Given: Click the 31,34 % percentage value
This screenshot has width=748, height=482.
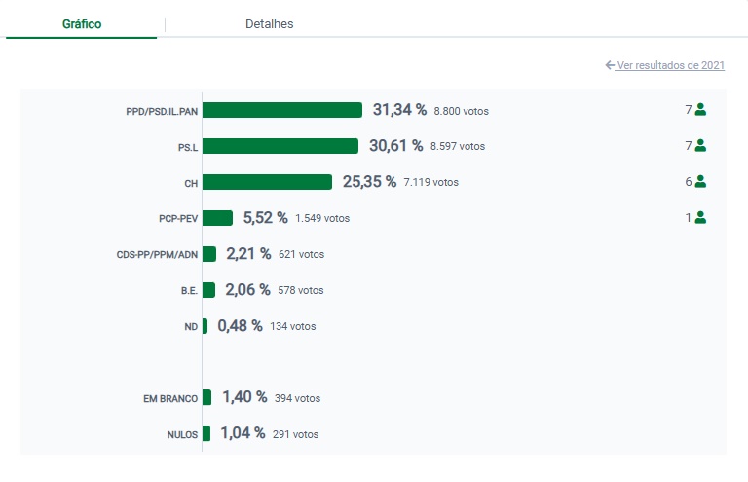Looking at the screenshot, I should click(x=399, y=110).
